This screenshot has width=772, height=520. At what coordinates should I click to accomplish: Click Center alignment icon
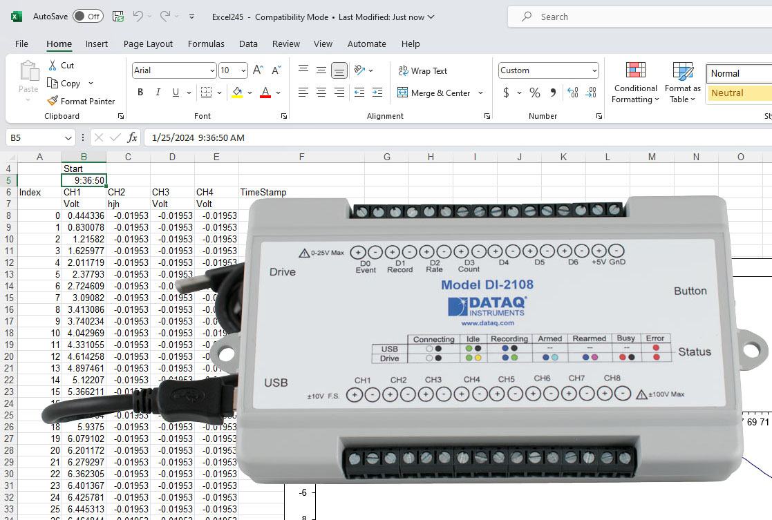(321, 92)
